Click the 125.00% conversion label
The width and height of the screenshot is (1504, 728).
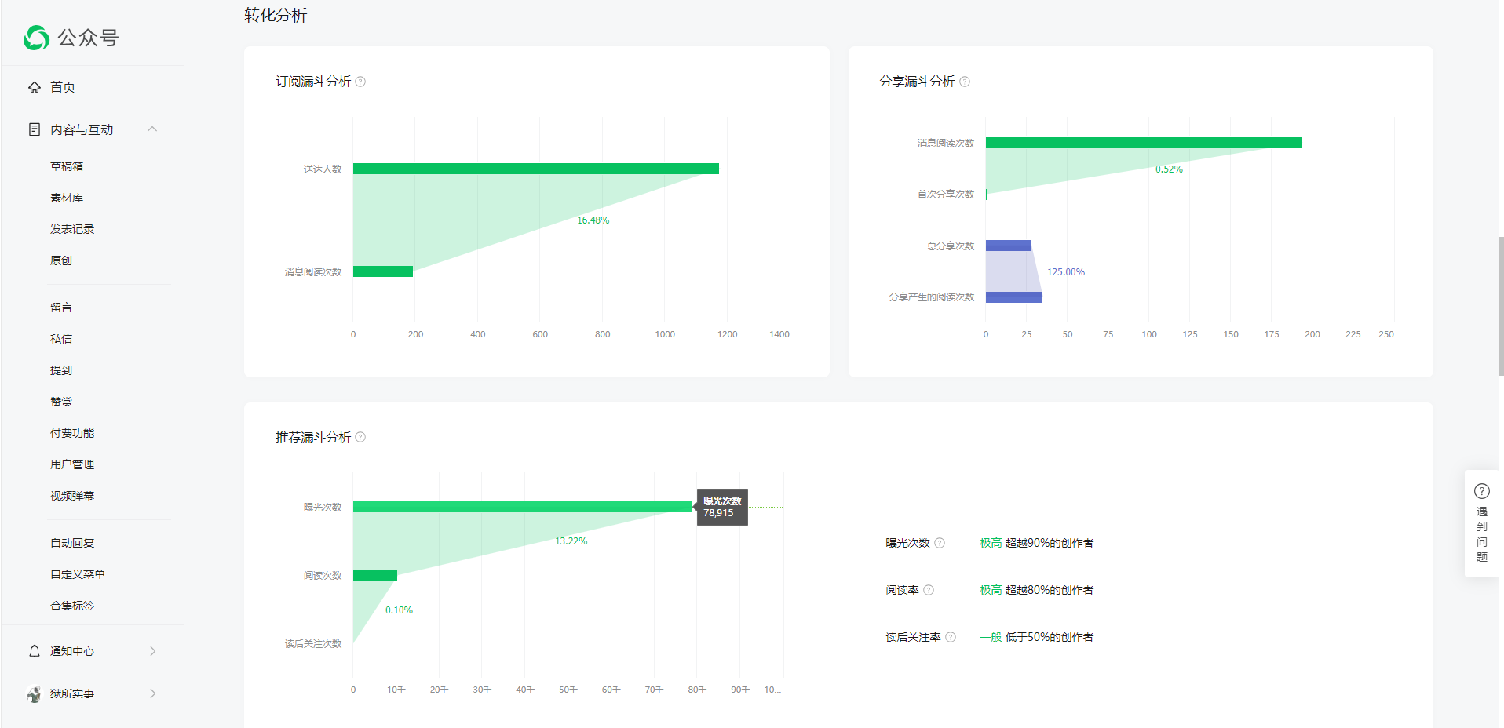tap(1066, 272)
